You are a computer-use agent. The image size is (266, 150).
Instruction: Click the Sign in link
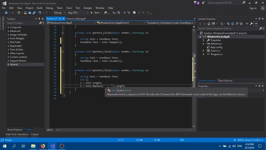click(253, 8)
